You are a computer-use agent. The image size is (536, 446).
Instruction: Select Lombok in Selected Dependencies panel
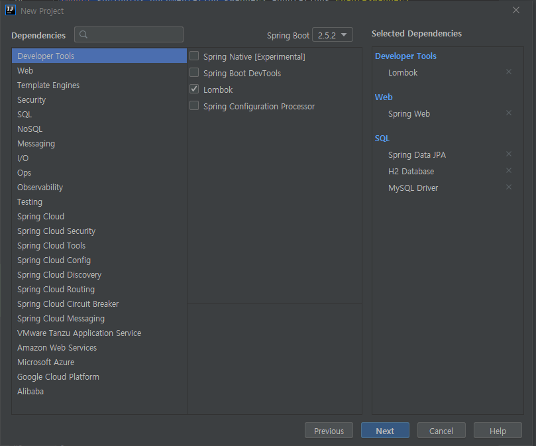pyautogui.click(x=403, y=72)
